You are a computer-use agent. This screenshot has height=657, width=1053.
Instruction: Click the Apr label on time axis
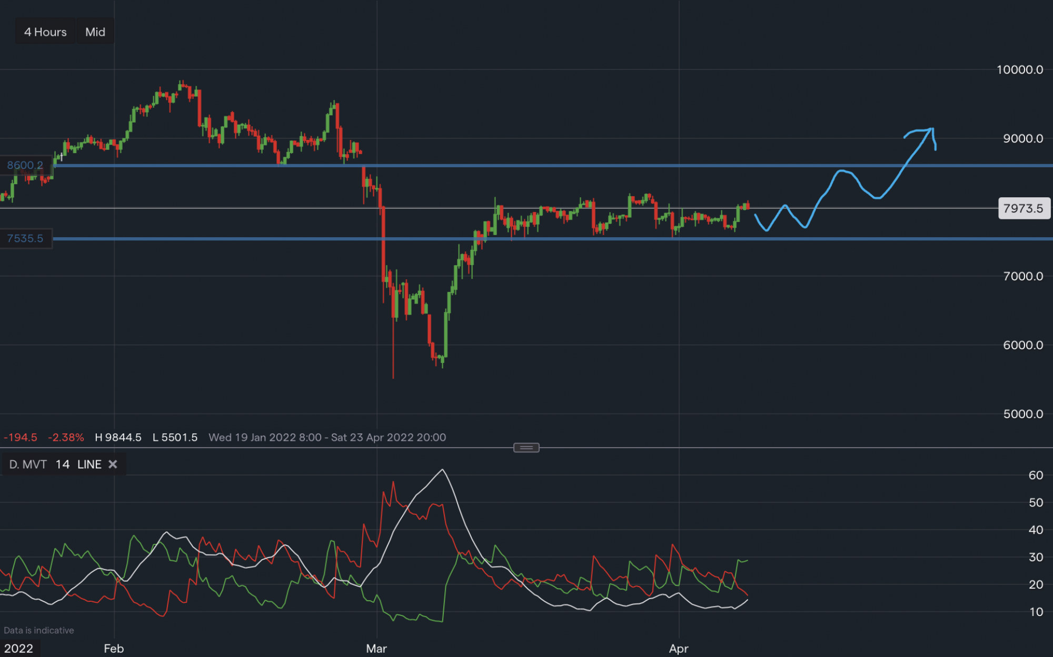pyautogui.click(x=679, y=649)
